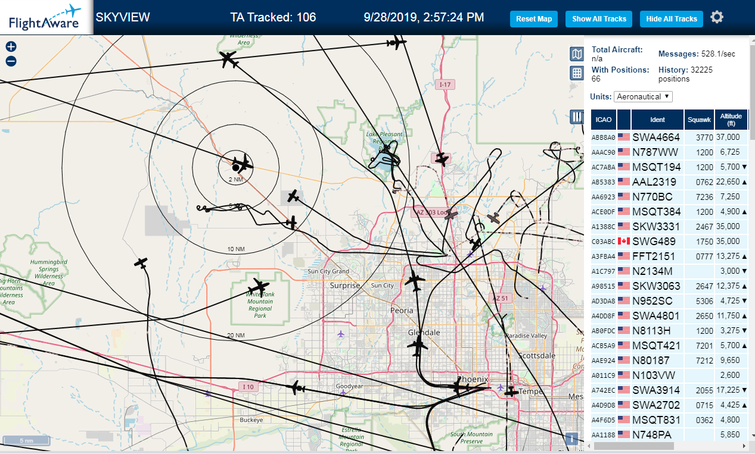755x454 pixels.
Task: Select the N80187 ident
Action: [x=651, y=360]
